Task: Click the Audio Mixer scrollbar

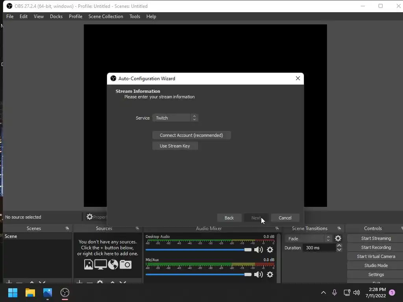Action: (x=279, y=258)
